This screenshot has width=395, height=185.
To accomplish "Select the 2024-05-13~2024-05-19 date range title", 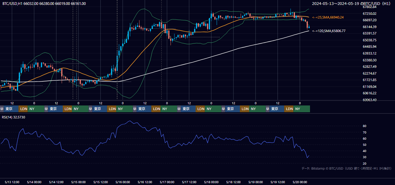I will (x=351, y=4).
